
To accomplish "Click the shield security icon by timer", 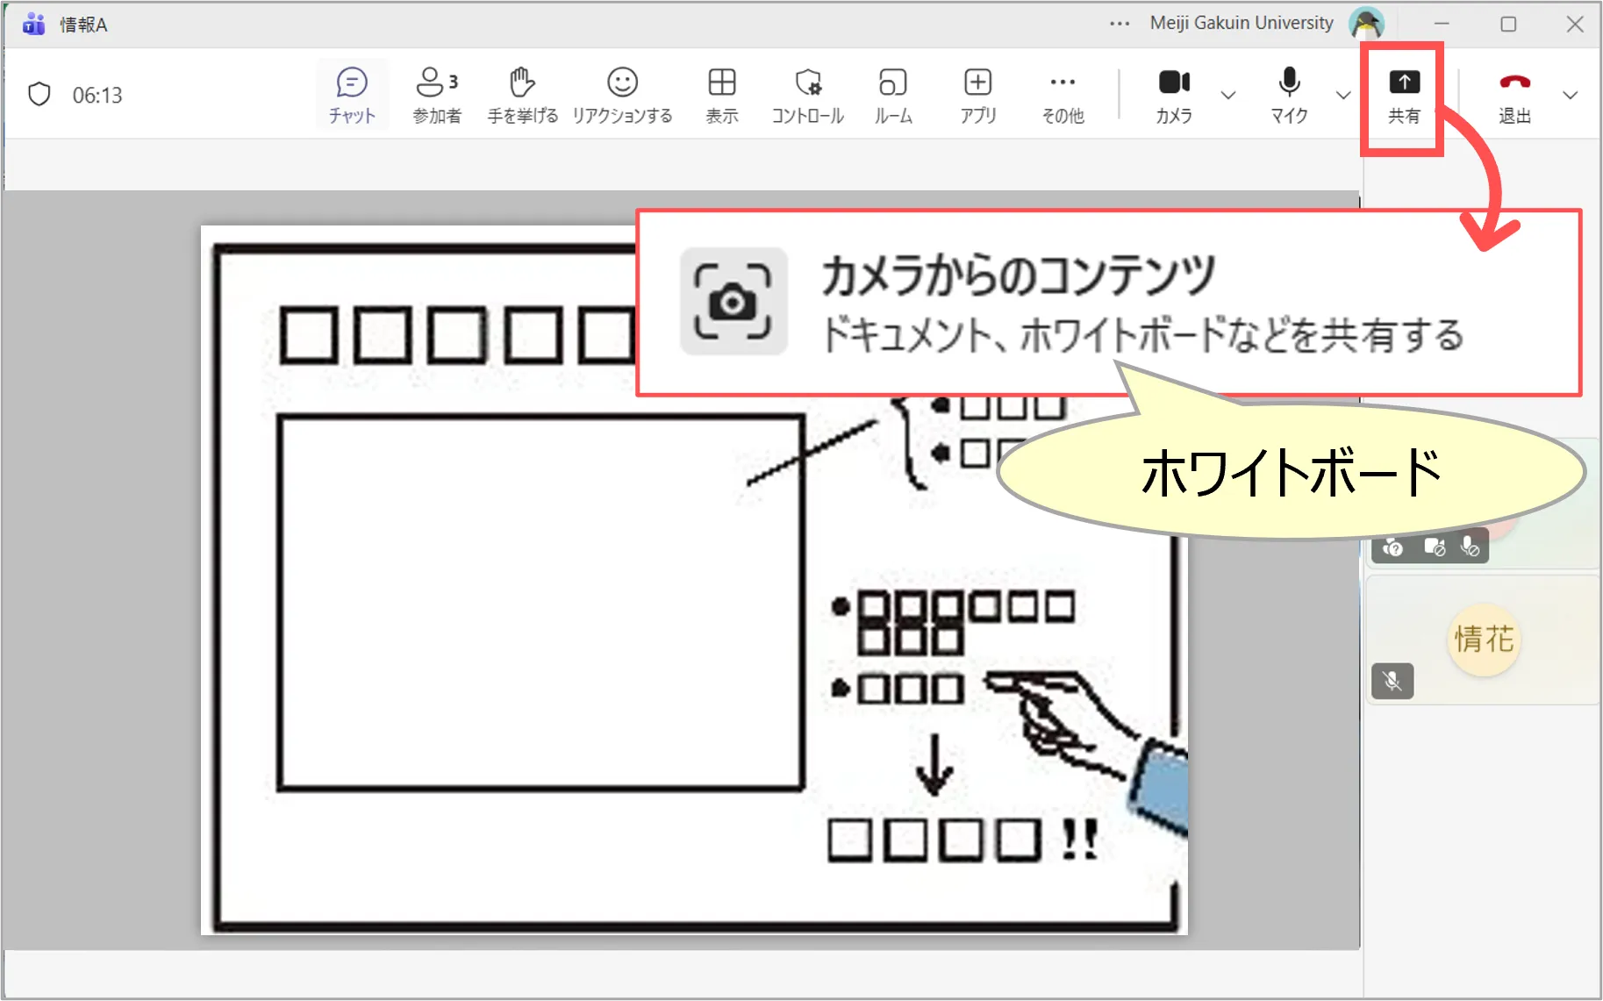I will (39, 95).
